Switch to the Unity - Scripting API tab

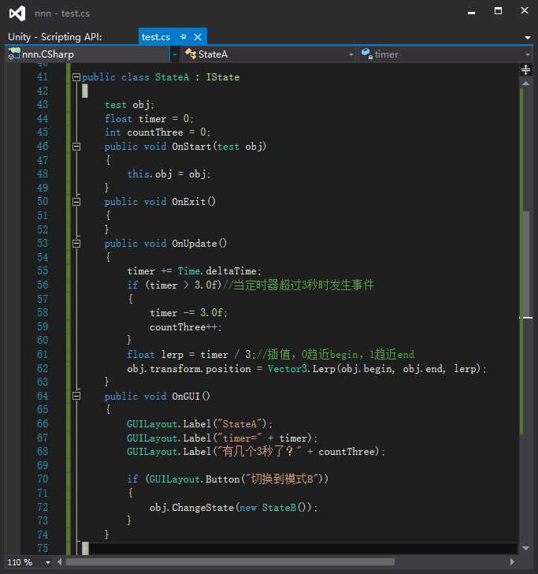[55, 37]
